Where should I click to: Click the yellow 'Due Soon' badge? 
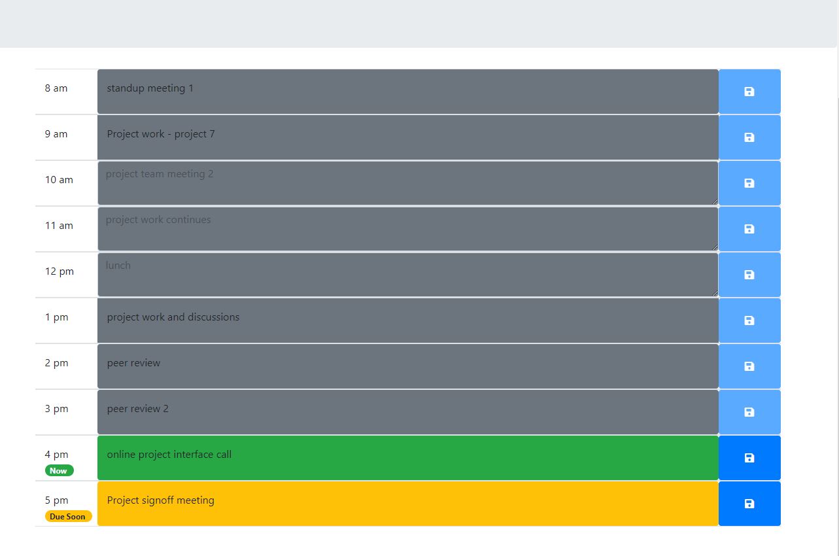68,516
